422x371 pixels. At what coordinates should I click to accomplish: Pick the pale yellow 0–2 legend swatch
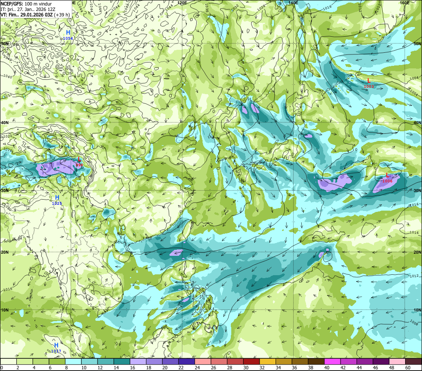click(8, 361)
